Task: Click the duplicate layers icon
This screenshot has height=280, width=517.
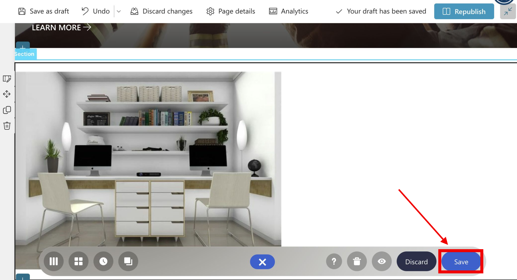Action: coord(128,261)
